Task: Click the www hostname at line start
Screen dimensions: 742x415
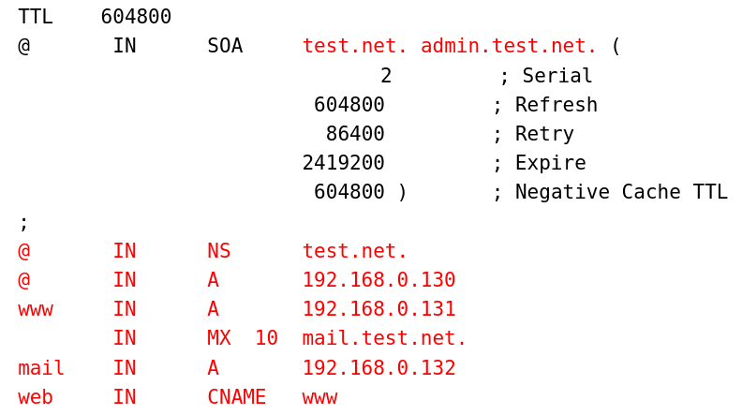Action: coord(36,309)
